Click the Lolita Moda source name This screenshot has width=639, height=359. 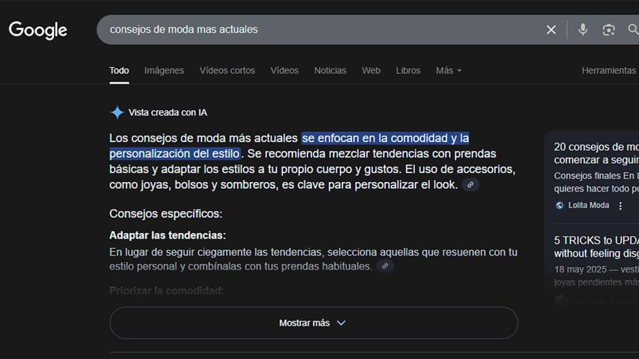[x=589, y=204]
